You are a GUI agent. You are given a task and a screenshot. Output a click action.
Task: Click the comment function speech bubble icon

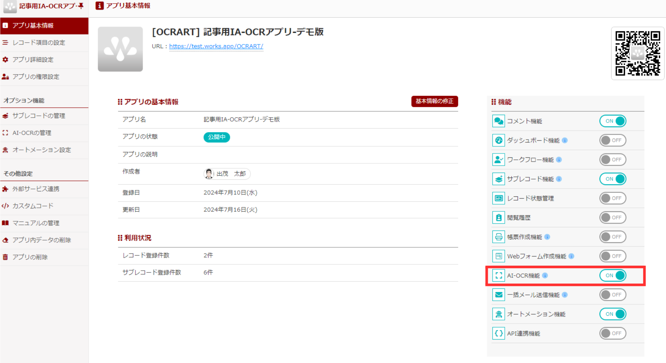click(x=498, y=121)
